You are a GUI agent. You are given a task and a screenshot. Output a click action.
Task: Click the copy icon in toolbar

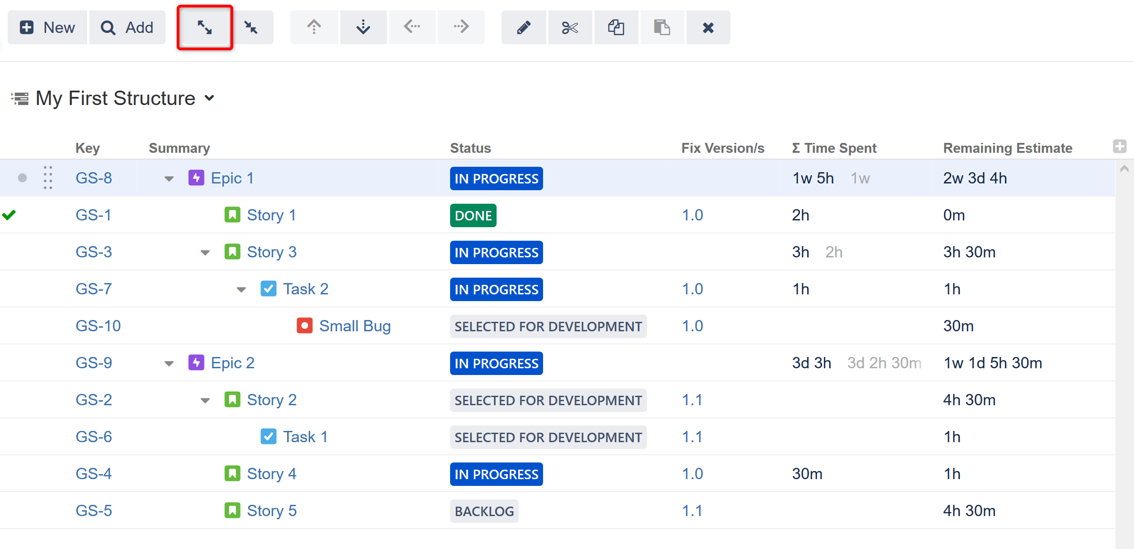coord(616,27)
